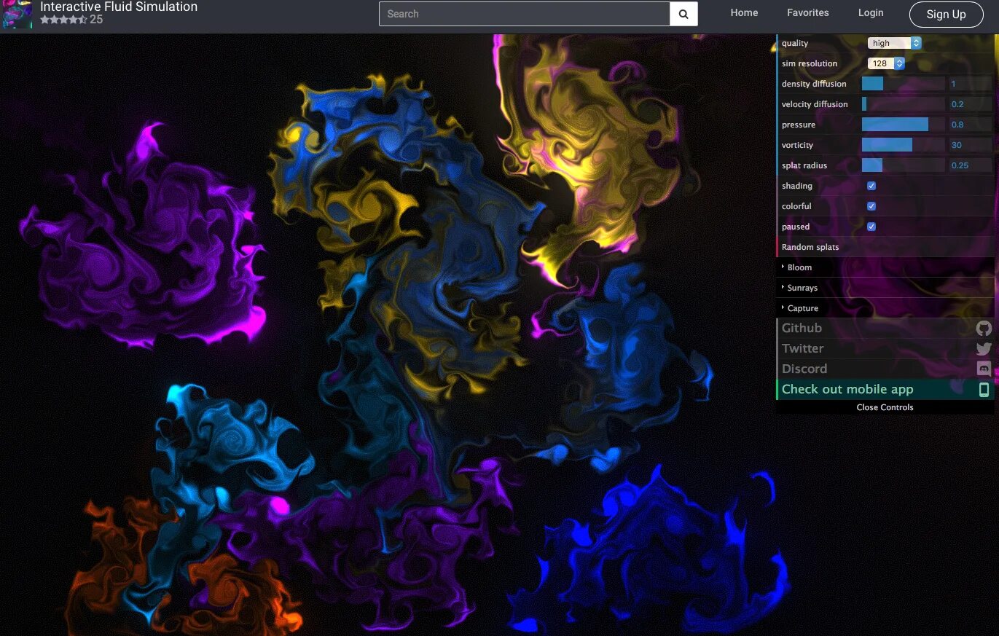Open the Favorites page
This screenshot has width=999, height=636.
pyautogui.click(x=808, y=12)
